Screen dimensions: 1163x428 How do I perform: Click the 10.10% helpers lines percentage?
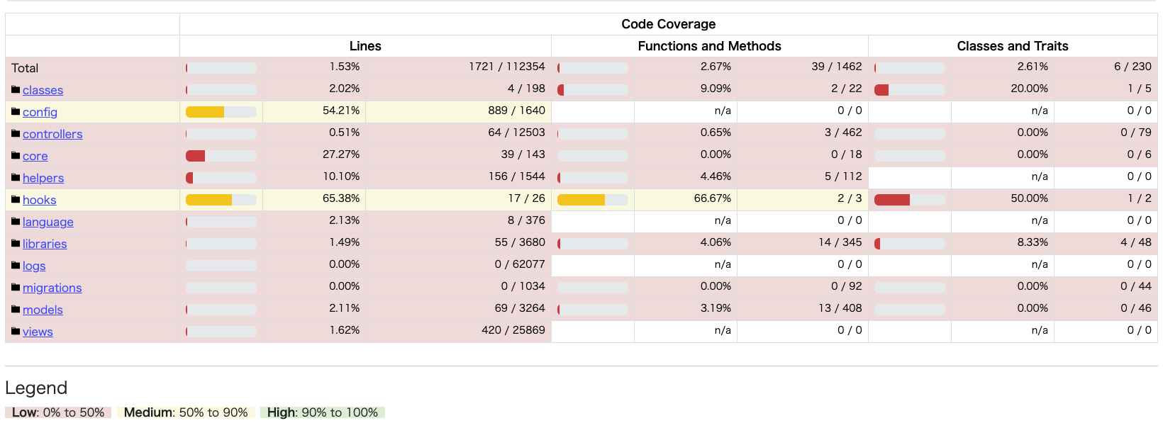(341, 176)
